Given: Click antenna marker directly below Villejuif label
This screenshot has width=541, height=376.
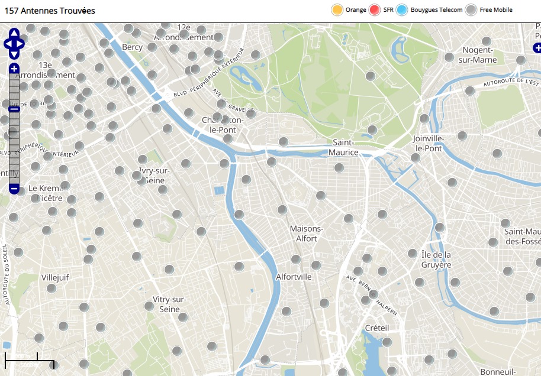Looking at the screenshot, I should [x=51, y=289].
